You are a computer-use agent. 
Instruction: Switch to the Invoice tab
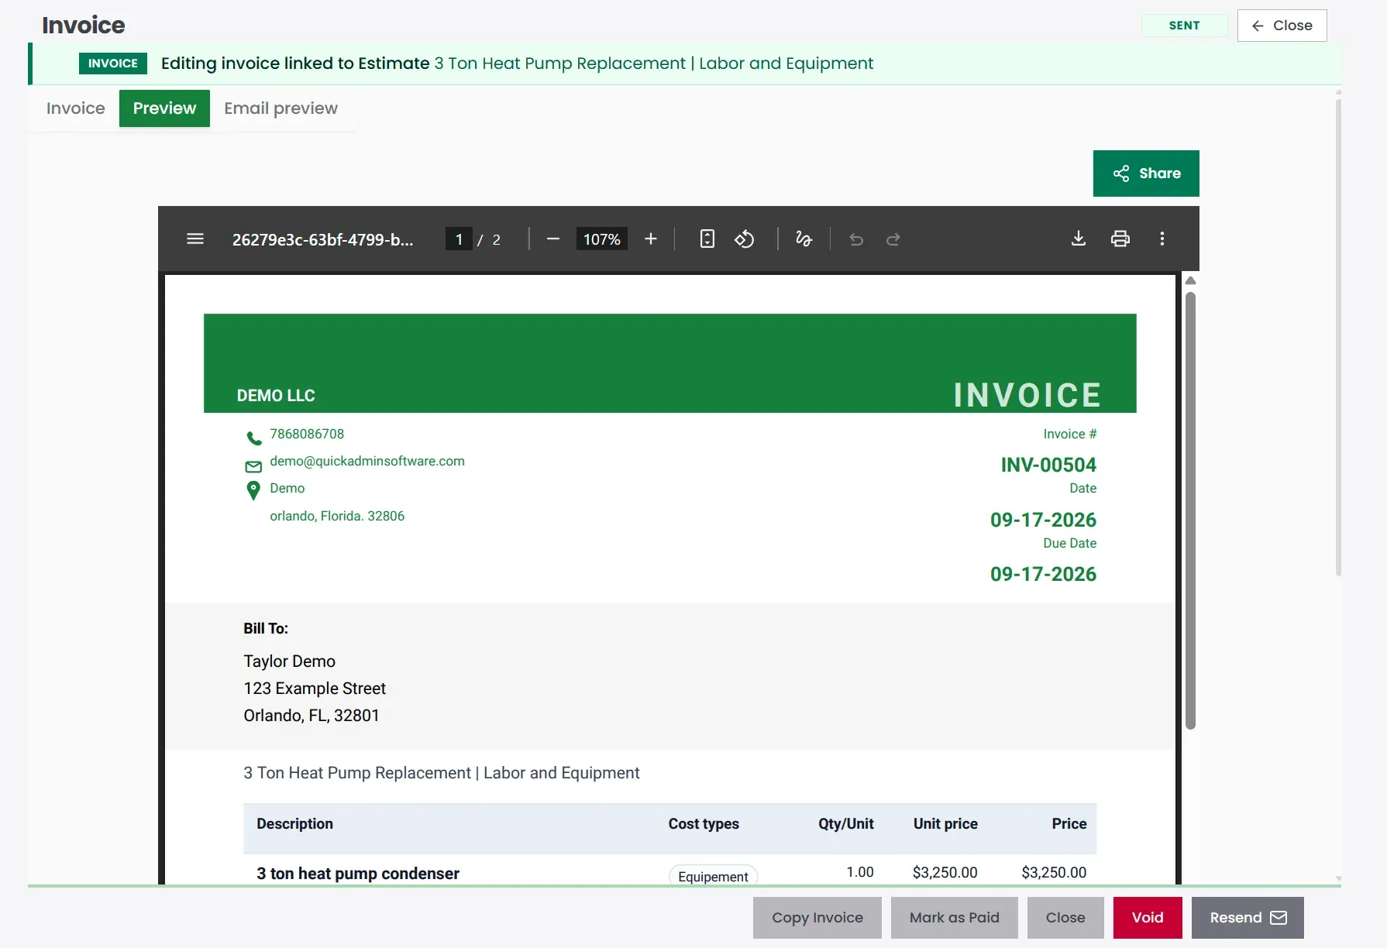point(75,108)
